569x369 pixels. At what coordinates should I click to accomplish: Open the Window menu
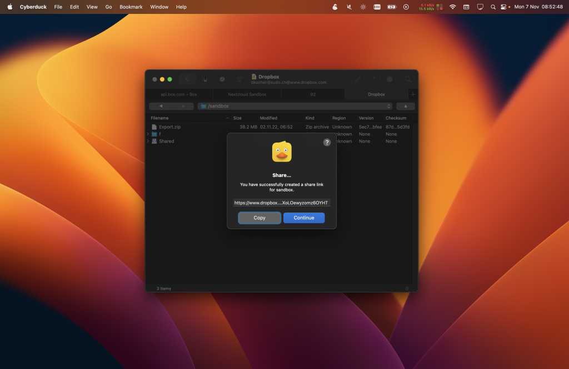click(x=159, y=7)
